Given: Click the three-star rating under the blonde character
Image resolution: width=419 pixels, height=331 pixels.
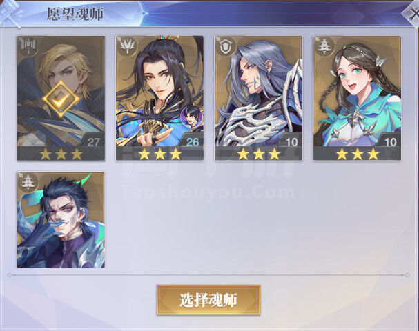Looking at the screenshot, I should [x=61, y=154].
